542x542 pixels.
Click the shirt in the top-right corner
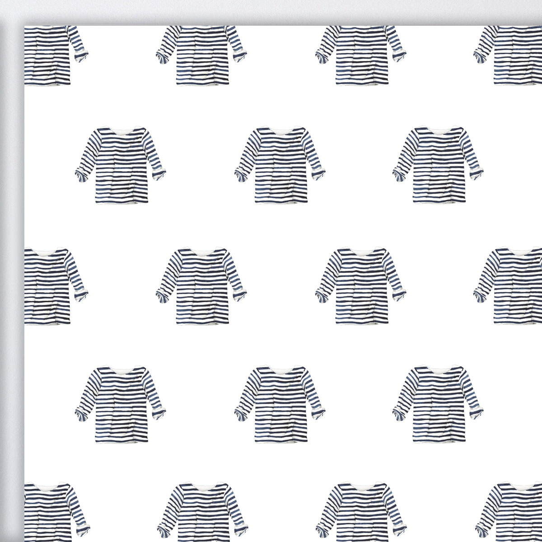361,59
